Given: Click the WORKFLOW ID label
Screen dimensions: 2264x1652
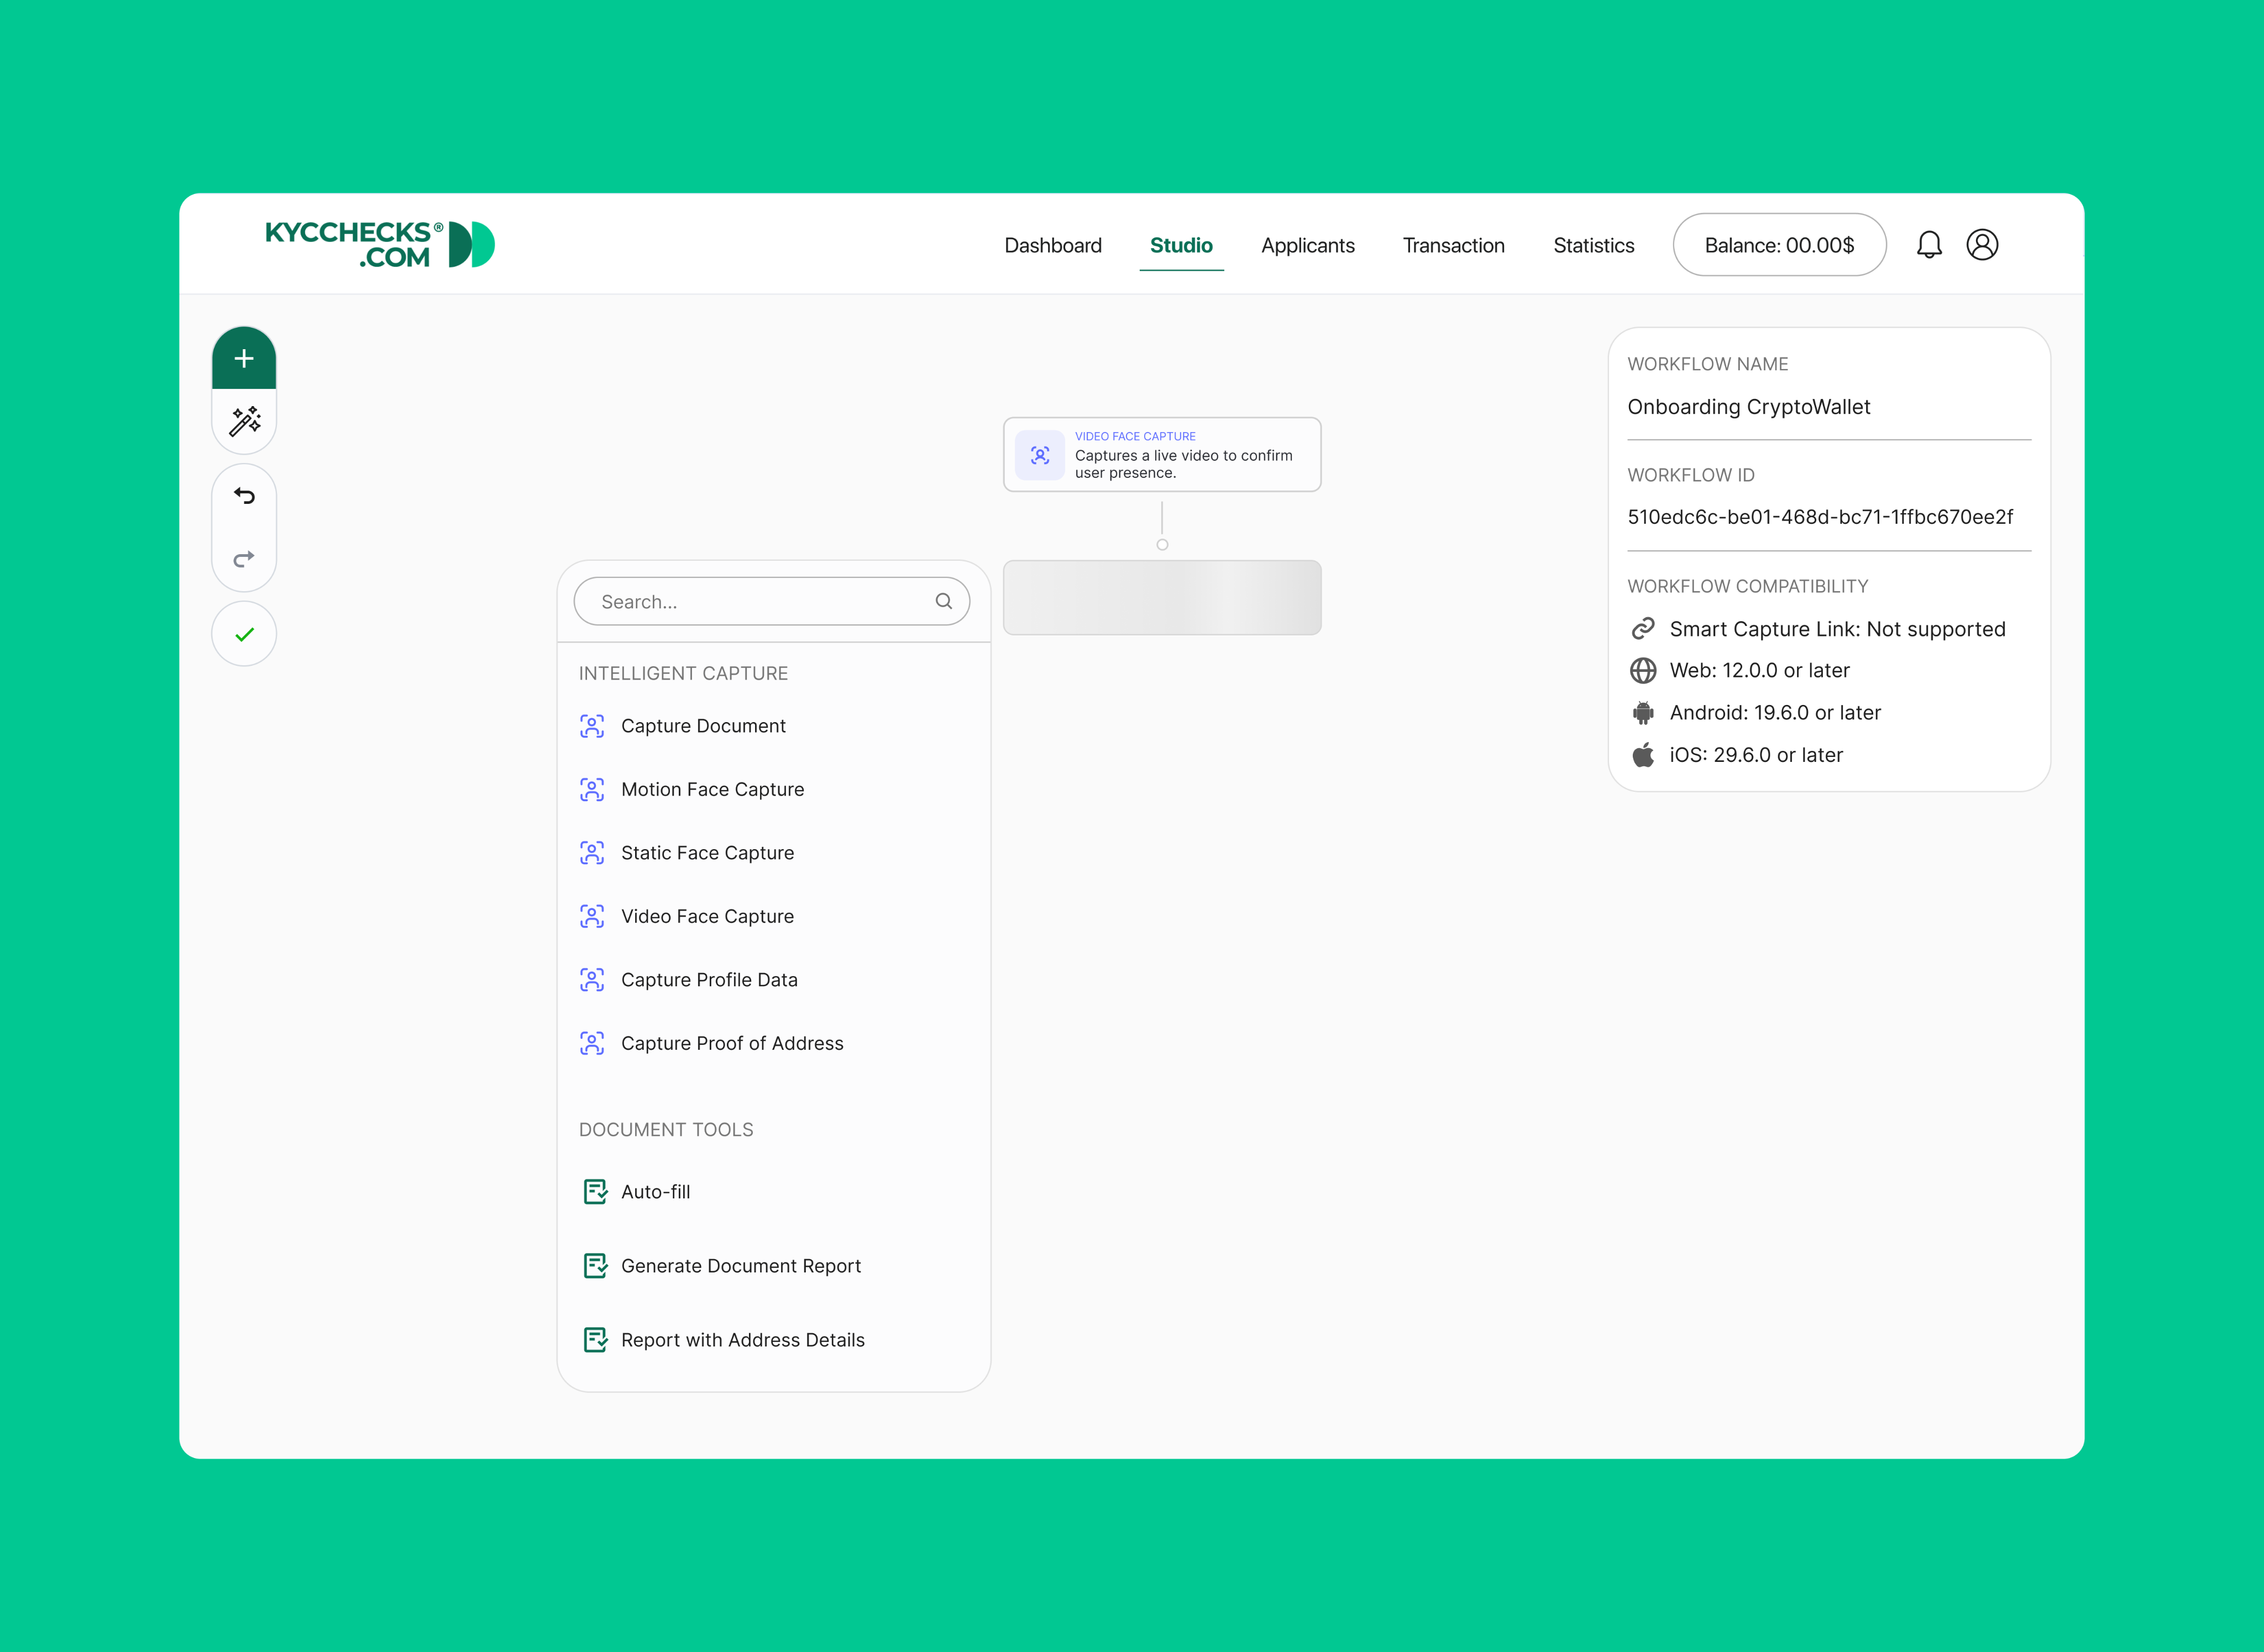Looking at the screenshot, I should 1691,476.
